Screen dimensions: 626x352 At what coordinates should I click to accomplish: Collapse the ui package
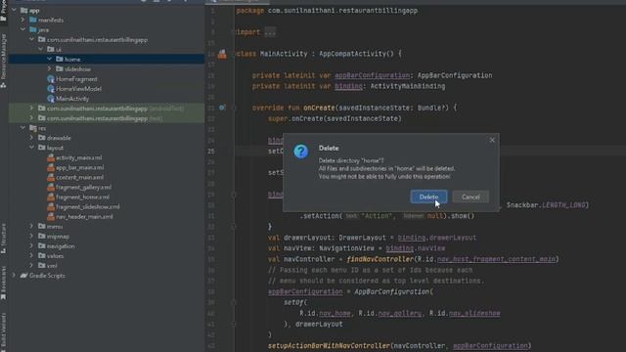[x=40, y=49]
